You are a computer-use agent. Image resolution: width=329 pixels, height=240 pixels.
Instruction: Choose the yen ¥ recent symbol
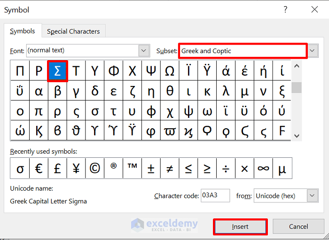76,168
